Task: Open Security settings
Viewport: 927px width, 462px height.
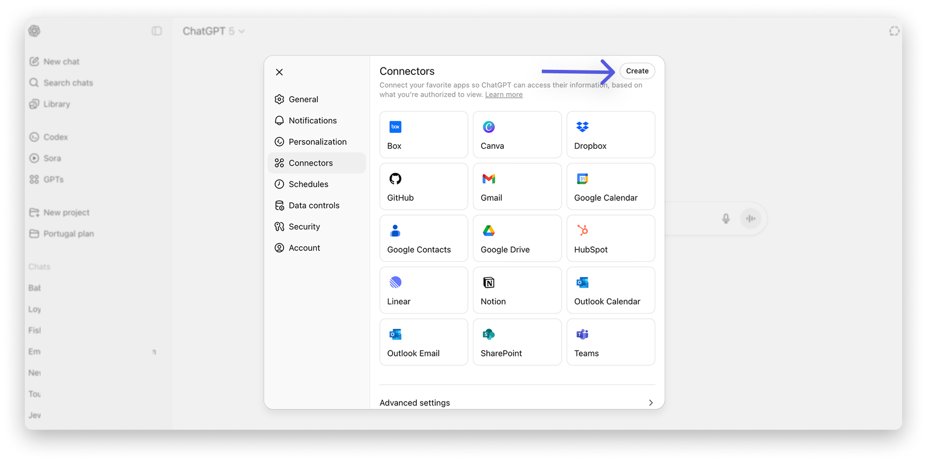Action: point(317,227)
